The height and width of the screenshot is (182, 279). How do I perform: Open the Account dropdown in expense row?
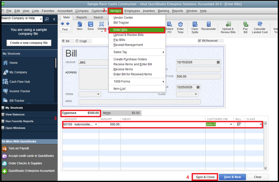tap(96, 124)
